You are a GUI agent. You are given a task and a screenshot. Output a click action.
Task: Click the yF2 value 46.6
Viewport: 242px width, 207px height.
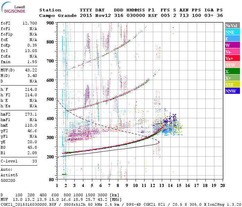[32, 131]
